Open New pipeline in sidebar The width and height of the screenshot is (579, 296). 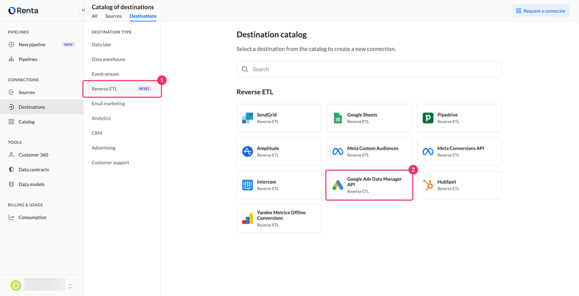42,45
